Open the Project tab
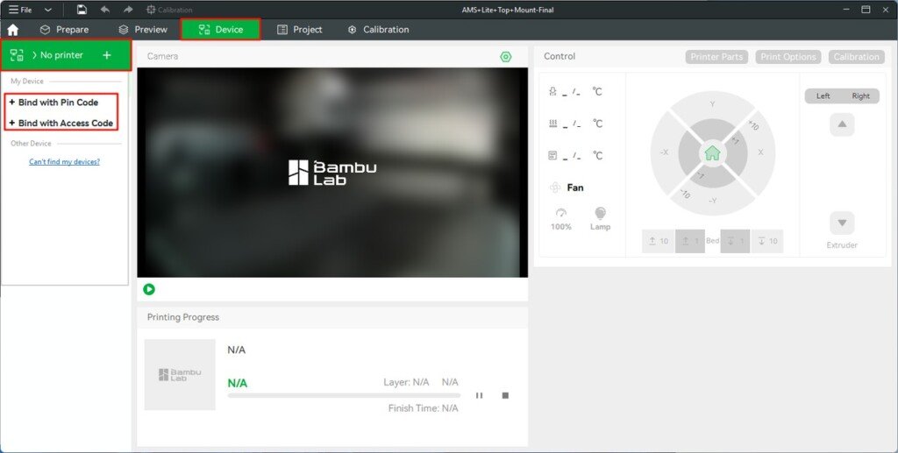The width and height of the screenshot is (898, 453). click(x=300, y=30)
